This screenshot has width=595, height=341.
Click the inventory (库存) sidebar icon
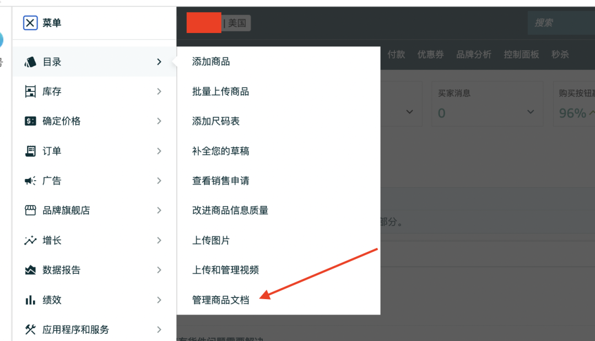coord(30,91)
